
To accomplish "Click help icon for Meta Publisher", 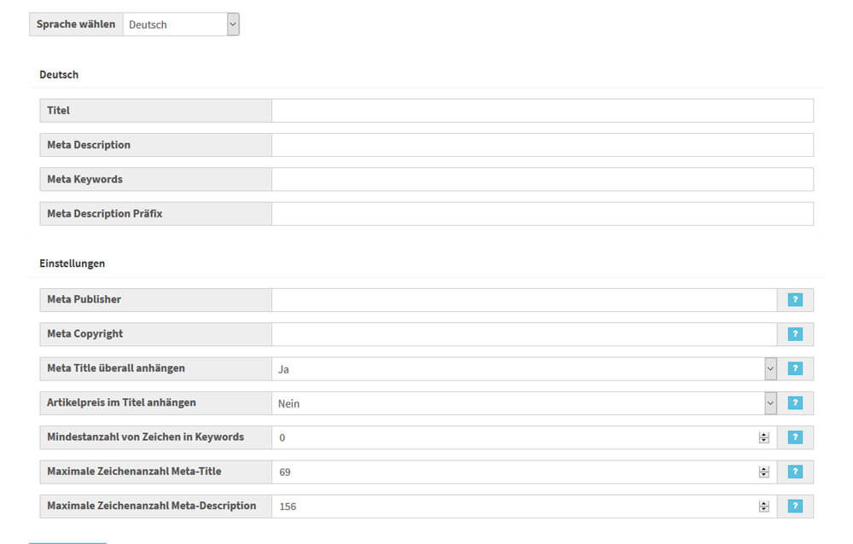I will click(795, 300).
